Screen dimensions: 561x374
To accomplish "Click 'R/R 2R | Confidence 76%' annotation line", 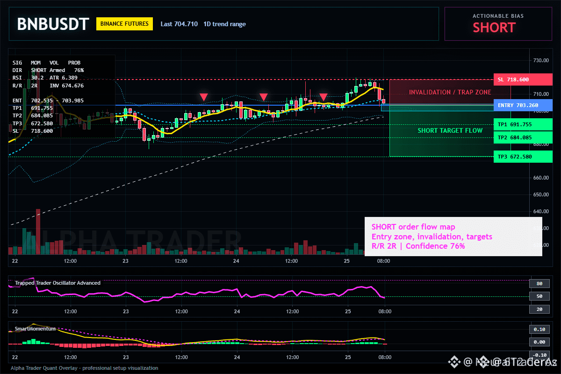I will [x=418, y=246].
